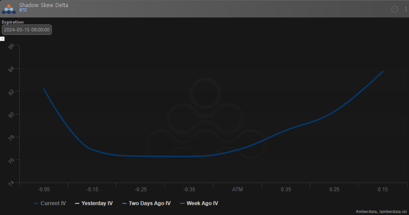This screenshot has width=409, height=215.
Task: Click the blue line swatch beside Current IV
Action: tap(36, 203)
